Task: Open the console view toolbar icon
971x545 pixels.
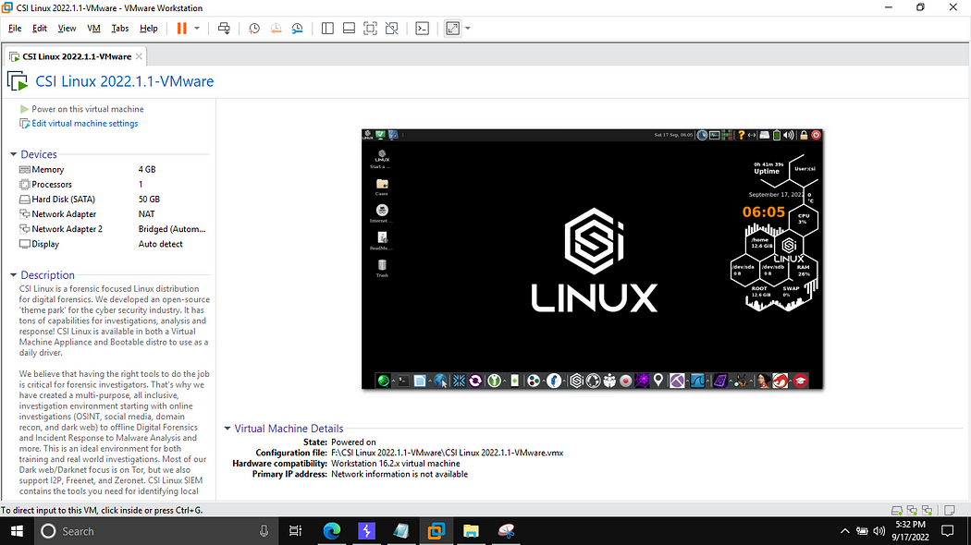Action: point(422,29)
